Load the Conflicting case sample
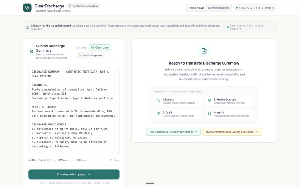The image size is (300, 187). click(90, 55)
